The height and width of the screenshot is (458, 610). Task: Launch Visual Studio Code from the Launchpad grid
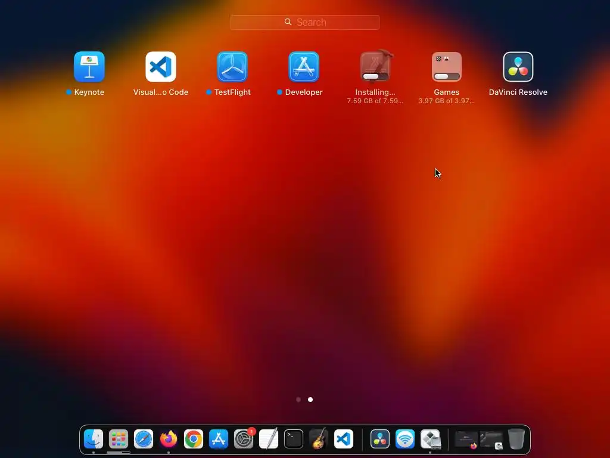click(161, 67)
